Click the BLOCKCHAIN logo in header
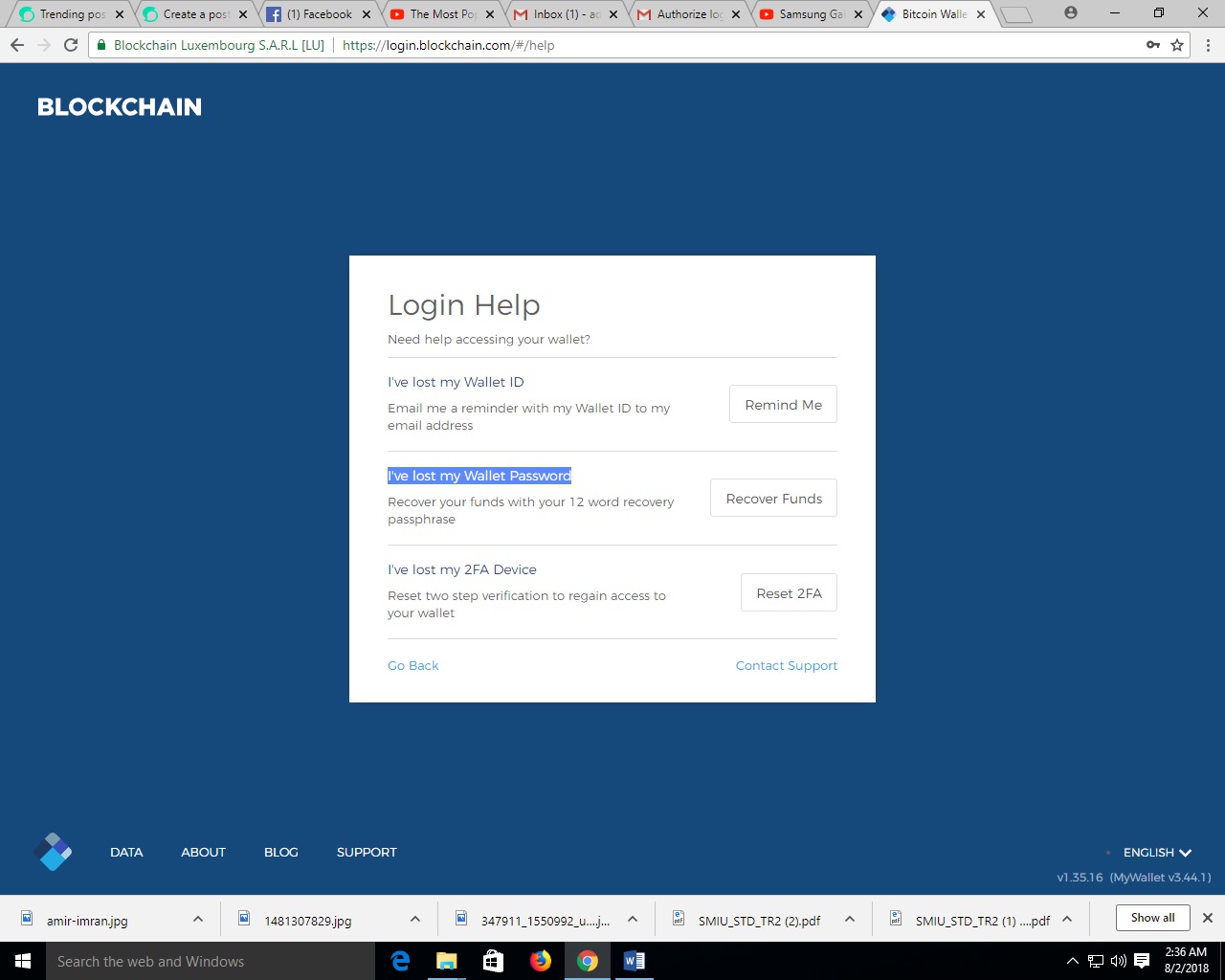 coord(120,107)
